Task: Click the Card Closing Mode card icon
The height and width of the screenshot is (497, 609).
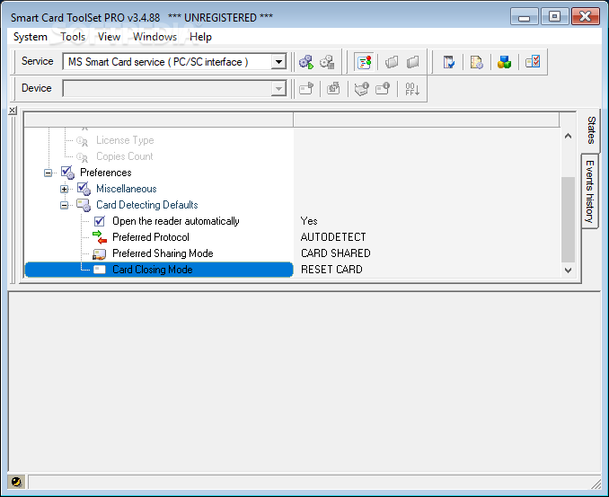Action: 100,270
